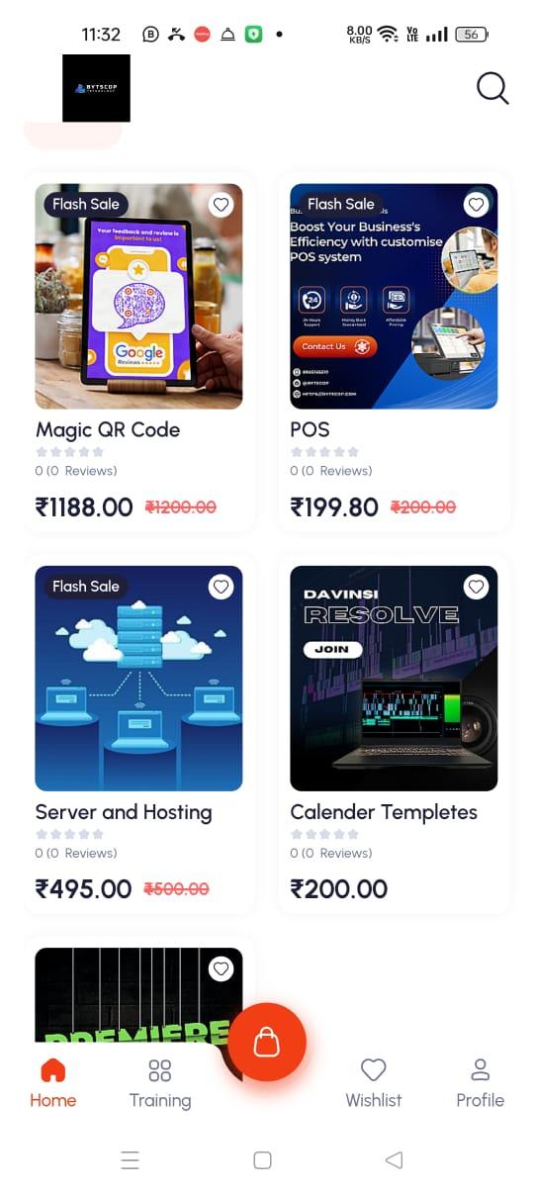
Task: Open the search magnifier icon
Action: coord(492,88)
